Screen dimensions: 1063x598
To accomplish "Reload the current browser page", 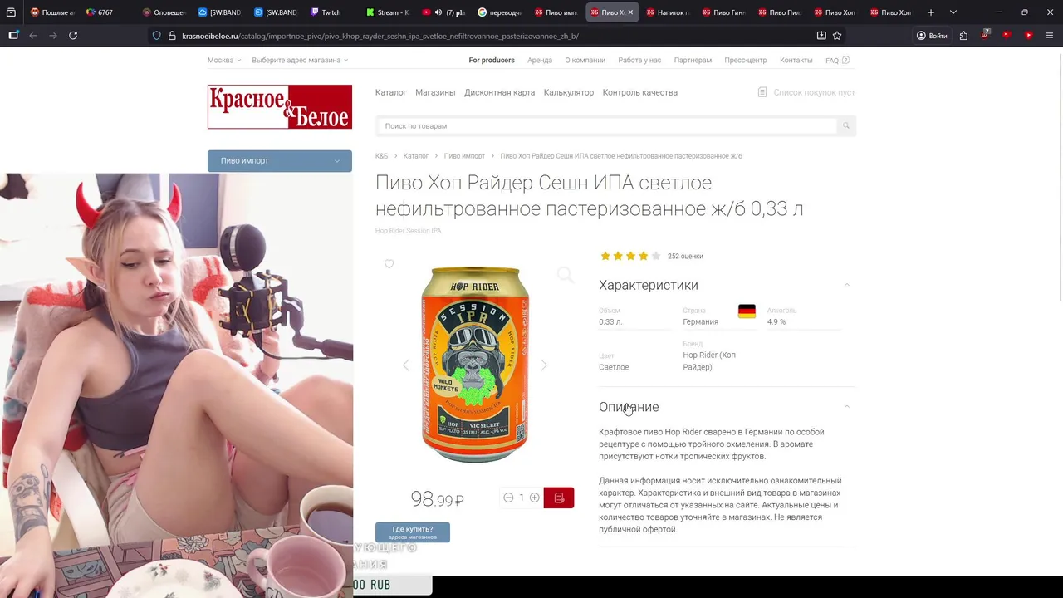I will (x=73, y=36).
